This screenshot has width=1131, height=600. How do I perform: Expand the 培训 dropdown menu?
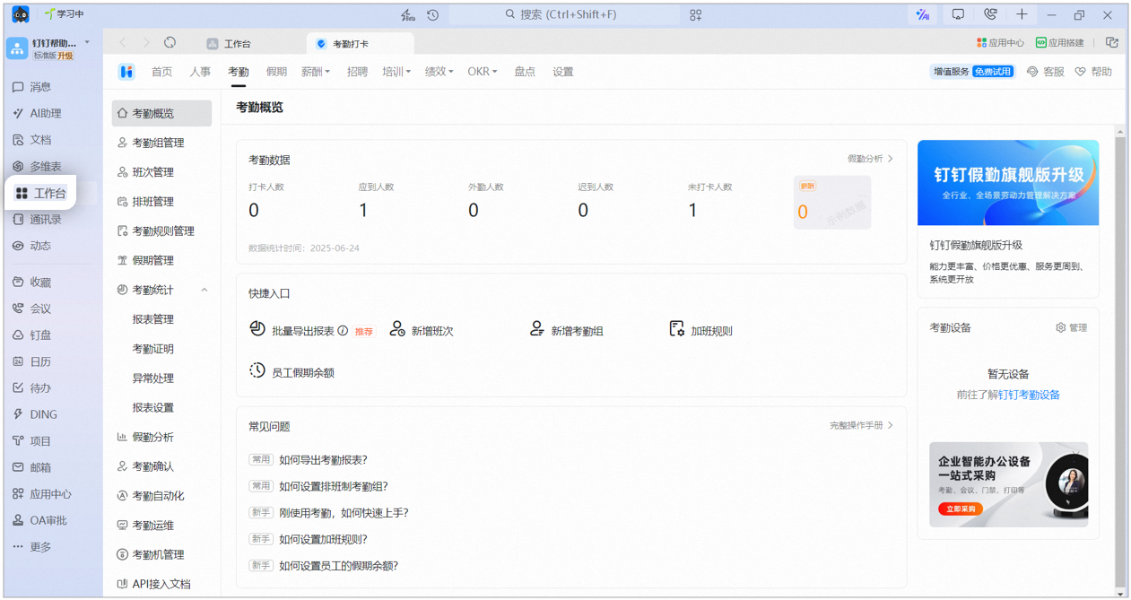(396, 72)
